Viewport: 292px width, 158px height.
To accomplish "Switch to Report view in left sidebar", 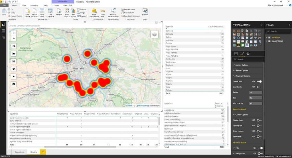I will (3, 24).
